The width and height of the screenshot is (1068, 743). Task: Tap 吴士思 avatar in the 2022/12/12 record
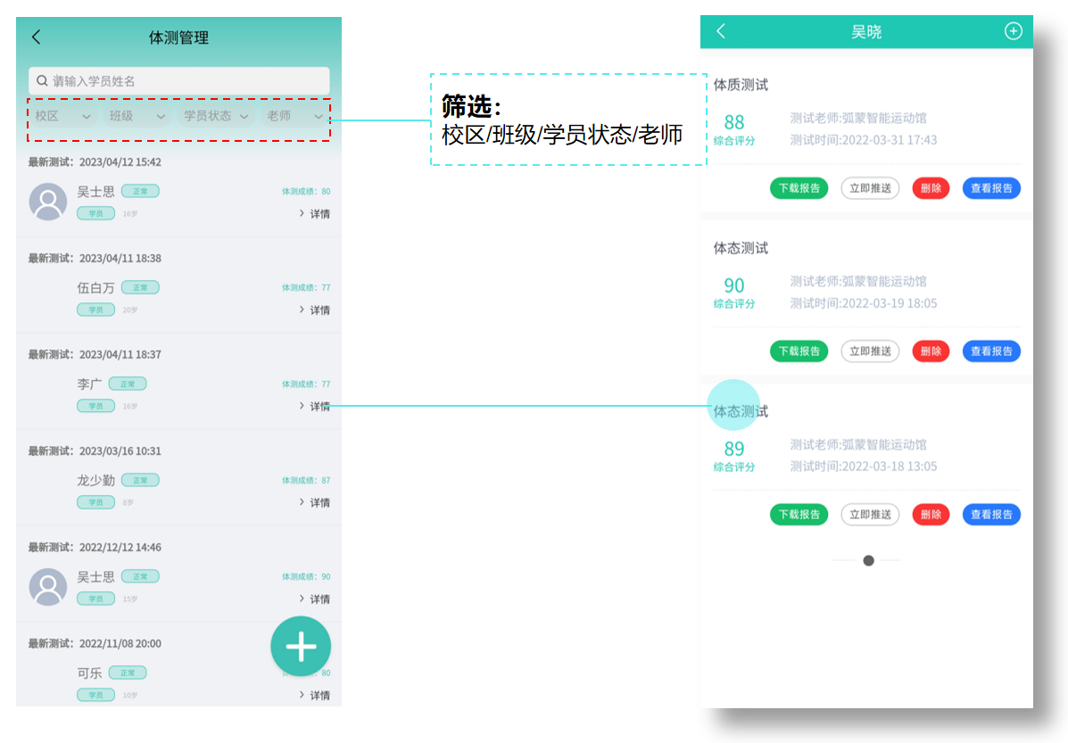pyautogui.click(x=48, y=587)
